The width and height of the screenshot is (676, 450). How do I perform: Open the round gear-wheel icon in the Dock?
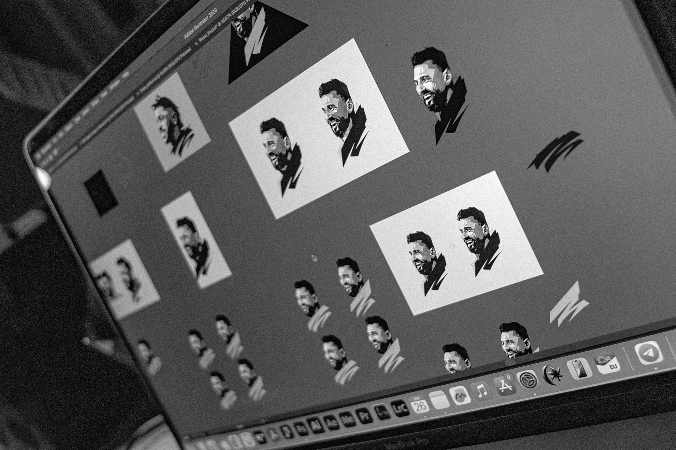tap(529, 380)
